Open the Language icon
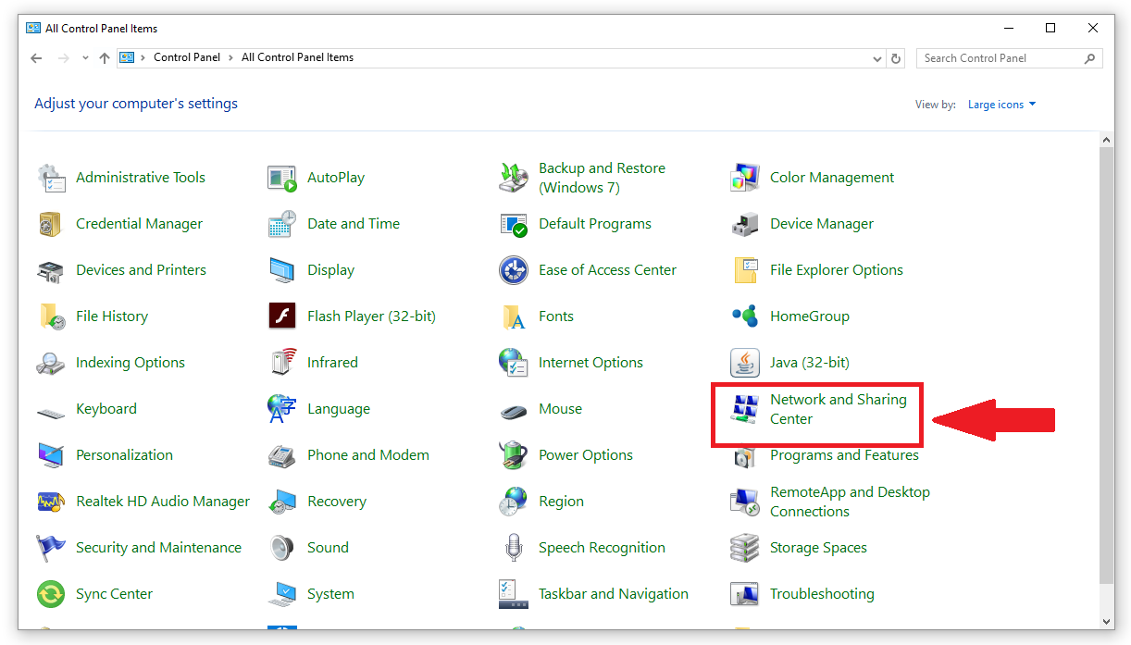The width and height of the screenshot is (1131, 645). (x=282, y=409)
